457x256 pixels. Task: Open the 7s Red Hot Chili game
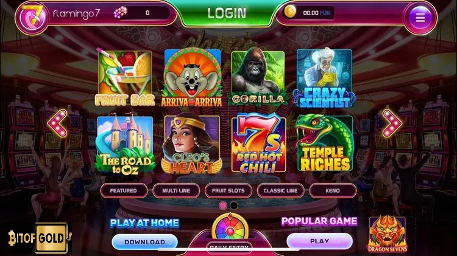pyautogui.click(x=258, y=144)
